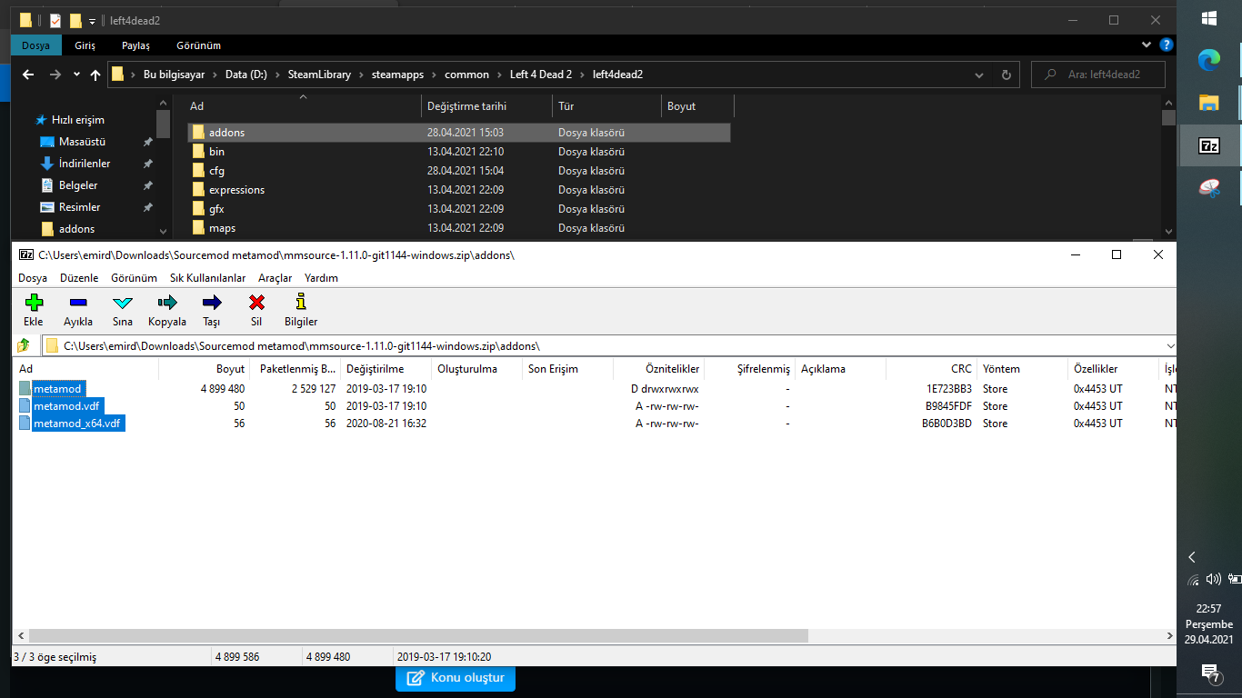Select the metamod folder in the archive
Image resolution: width=1242 pixels, height=698 pixels.
pyautogui.click(x=57, y=389)
